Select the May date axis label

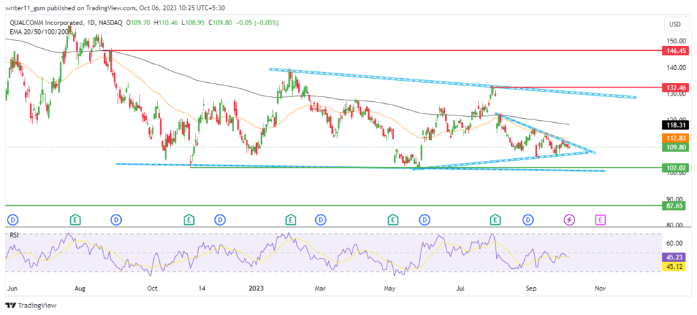pos(390,289)
